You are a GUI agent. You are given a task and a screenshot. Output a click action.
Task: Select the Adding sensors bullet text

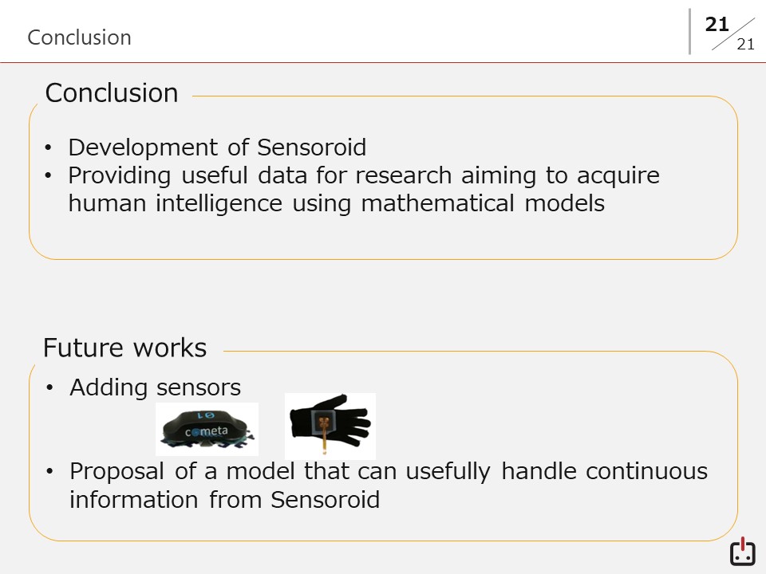155,388
